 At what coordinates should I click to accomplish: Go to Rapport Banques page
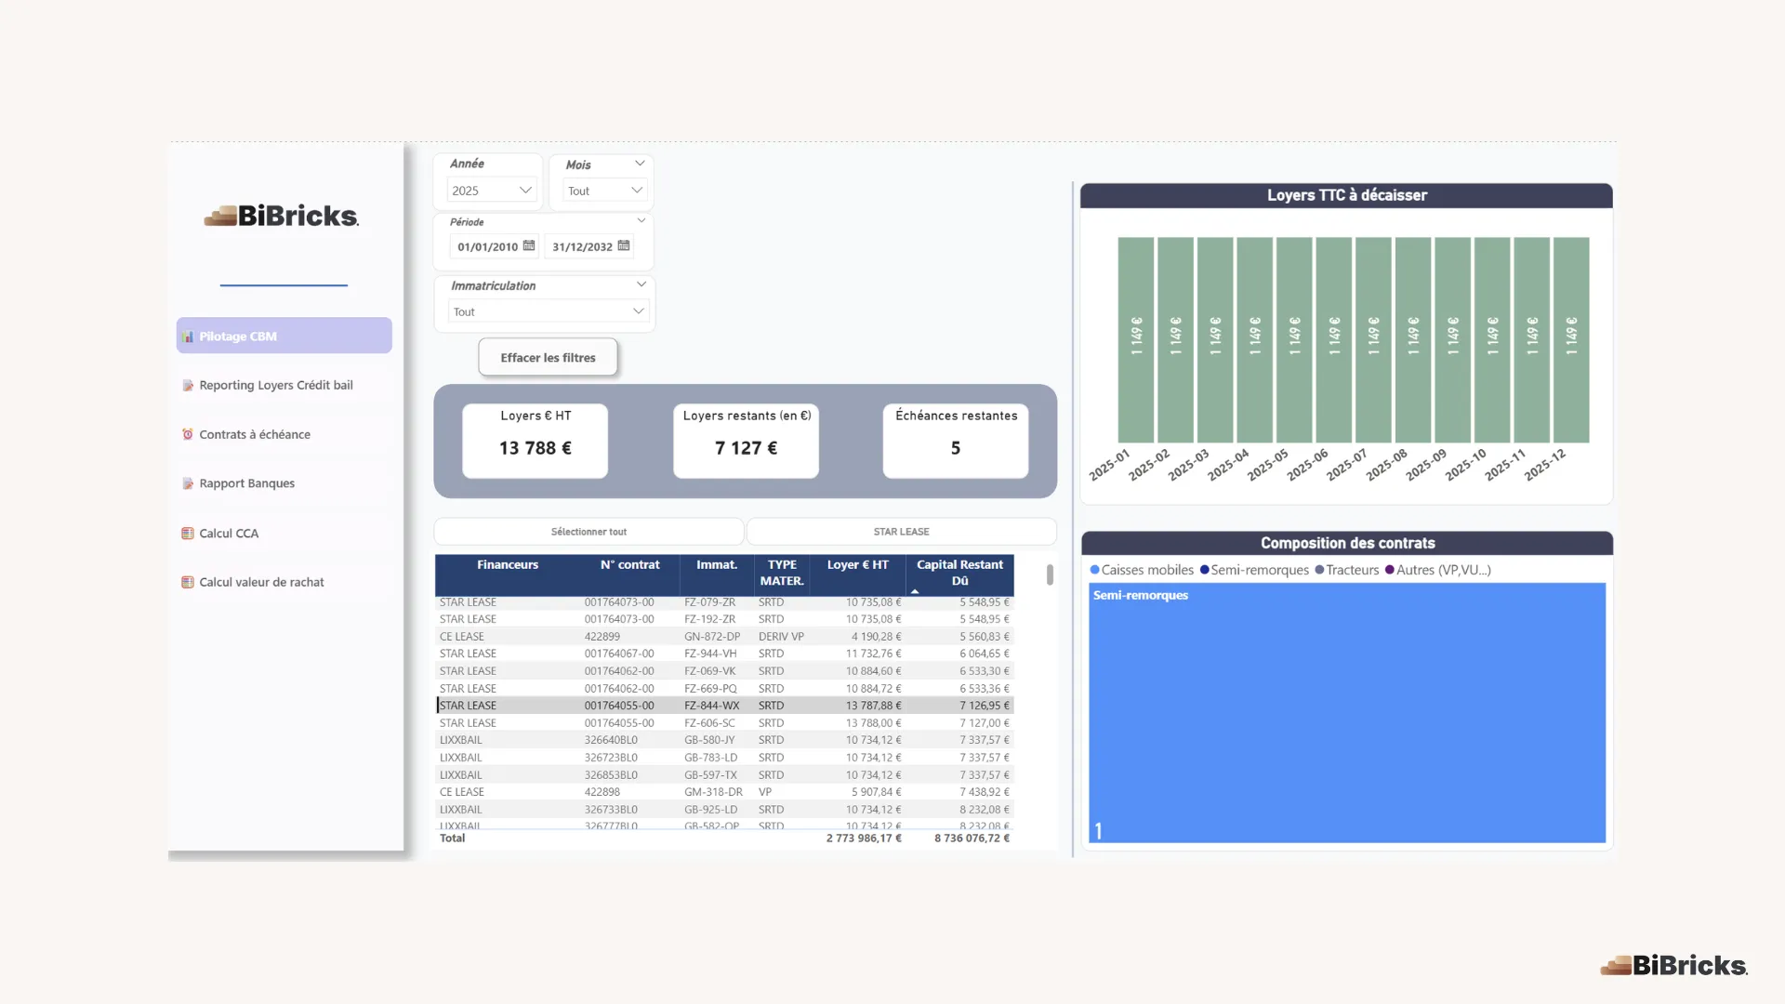click(284, 483)
